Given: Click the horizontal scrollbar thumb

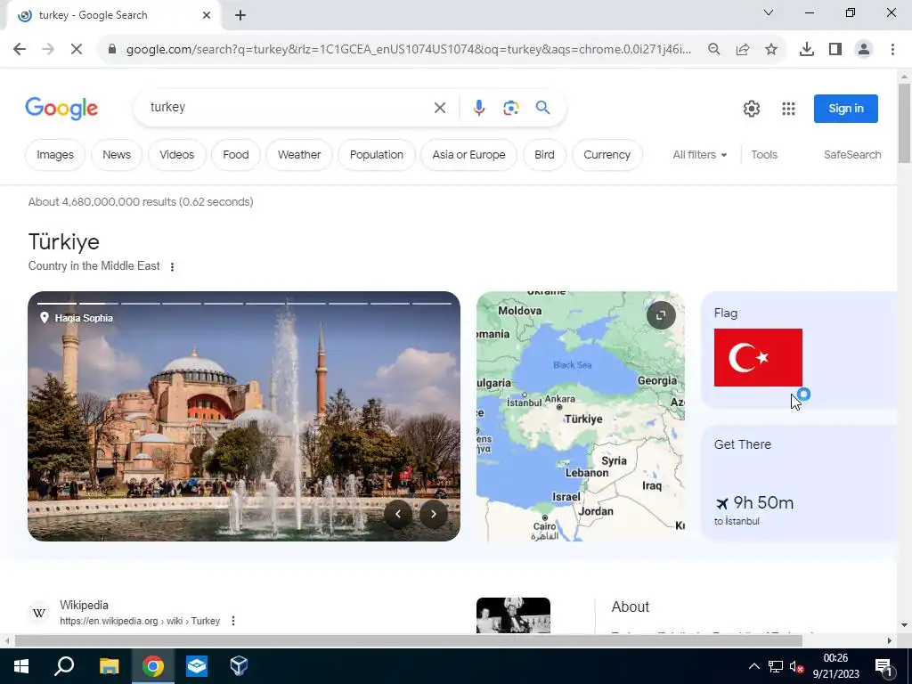Looking at the screenshot, I should point(408,640).
